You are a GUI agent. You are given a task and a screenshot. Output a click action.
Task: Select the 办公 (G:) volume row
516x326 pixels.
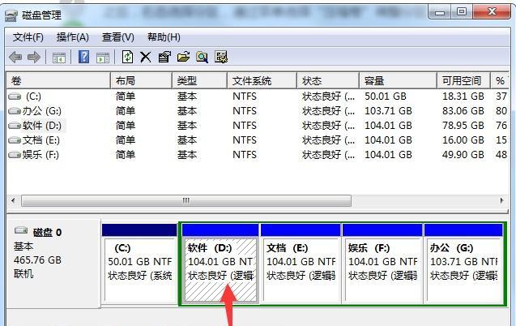258,111
